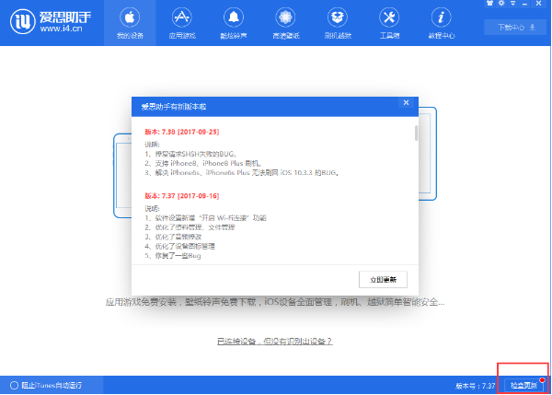
Task: Click the 修复了一些Bug changelog line
Action: tap(173, 255)
